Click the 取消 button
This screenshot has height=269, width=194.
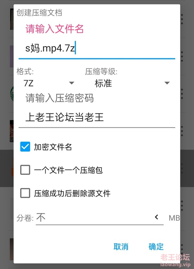(121, 247)
